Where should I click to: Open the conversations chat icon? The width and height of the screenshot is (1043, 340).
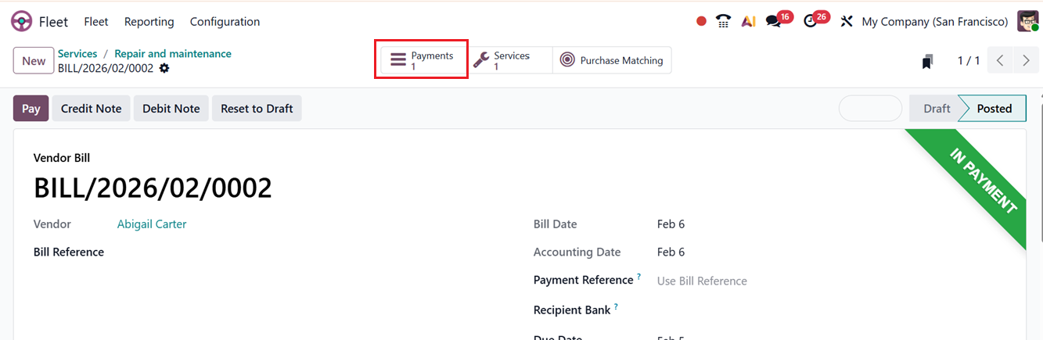pos(774,22)
